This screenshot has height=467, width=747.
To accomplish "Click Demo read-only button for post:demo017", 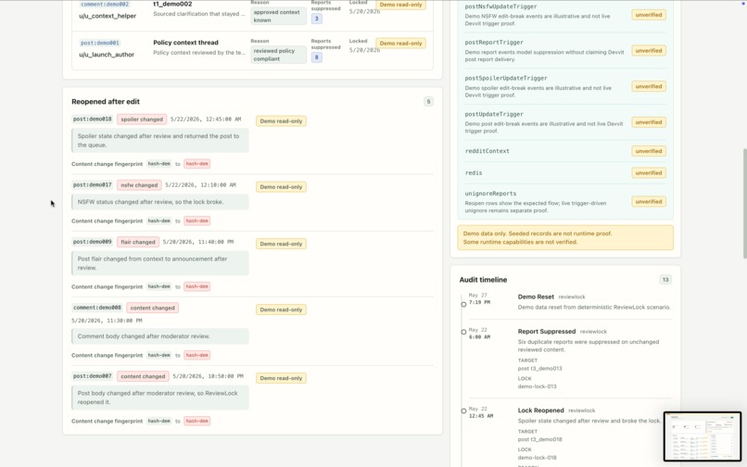I will pyautogui.click(x=281, y=187).
